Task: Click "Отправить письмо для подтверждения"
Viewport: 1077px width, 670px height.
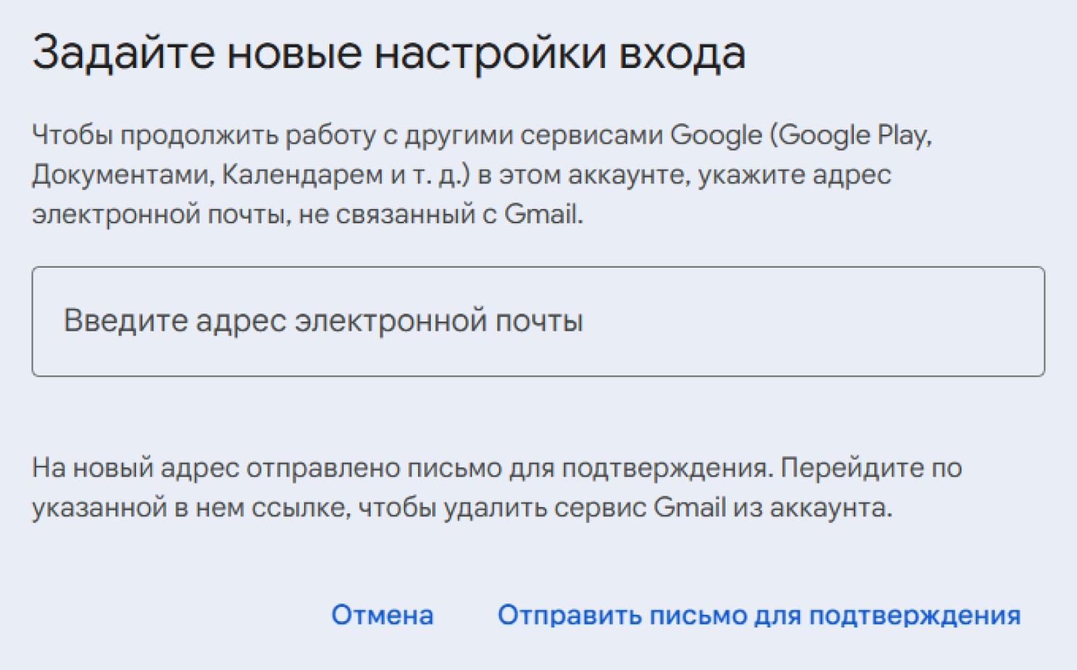Action: tap(759, 615)
